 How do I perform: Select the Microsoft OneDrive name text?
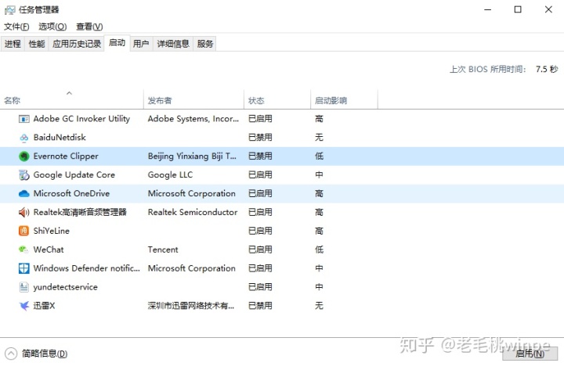pyautogui.click(x=71, y=194)
